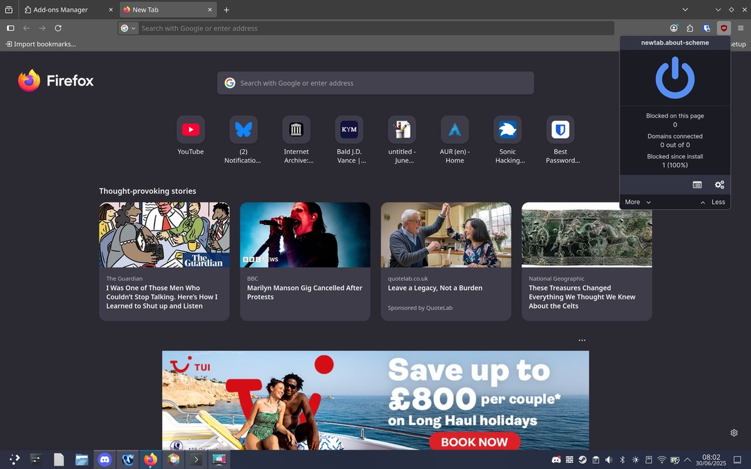
Task: Switch to the Add-ons Manager tab
Action: click(59, 9)
